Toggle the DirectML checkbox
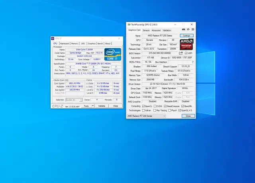The height and width of the screenshot is (183, 255). (182, 106)
